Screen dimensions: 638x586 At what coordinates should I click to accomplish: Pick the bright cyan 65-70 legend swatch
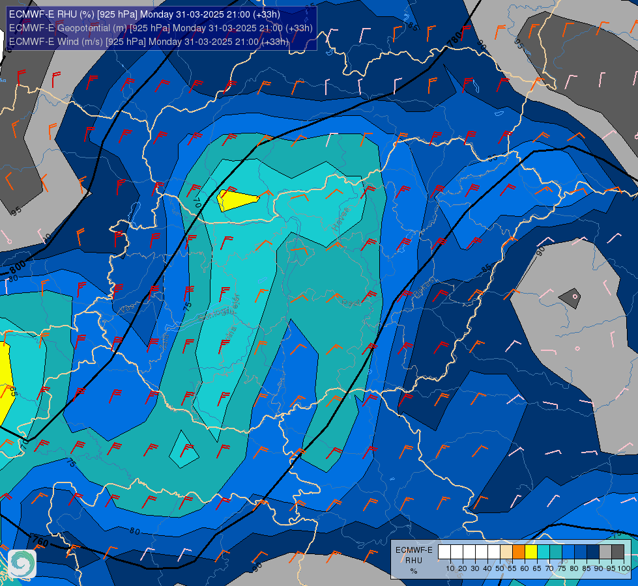pyautogui.click(x=544, y=552)
